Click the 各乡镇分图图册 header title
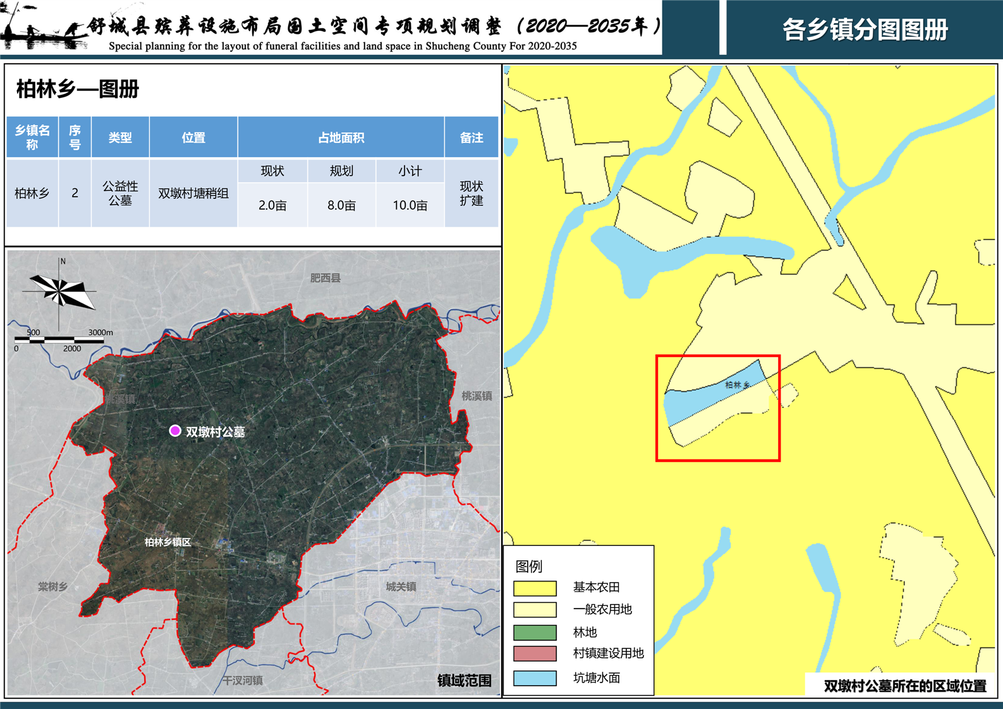The height and width of the screenshot is (709, 1003). (865, 29)
